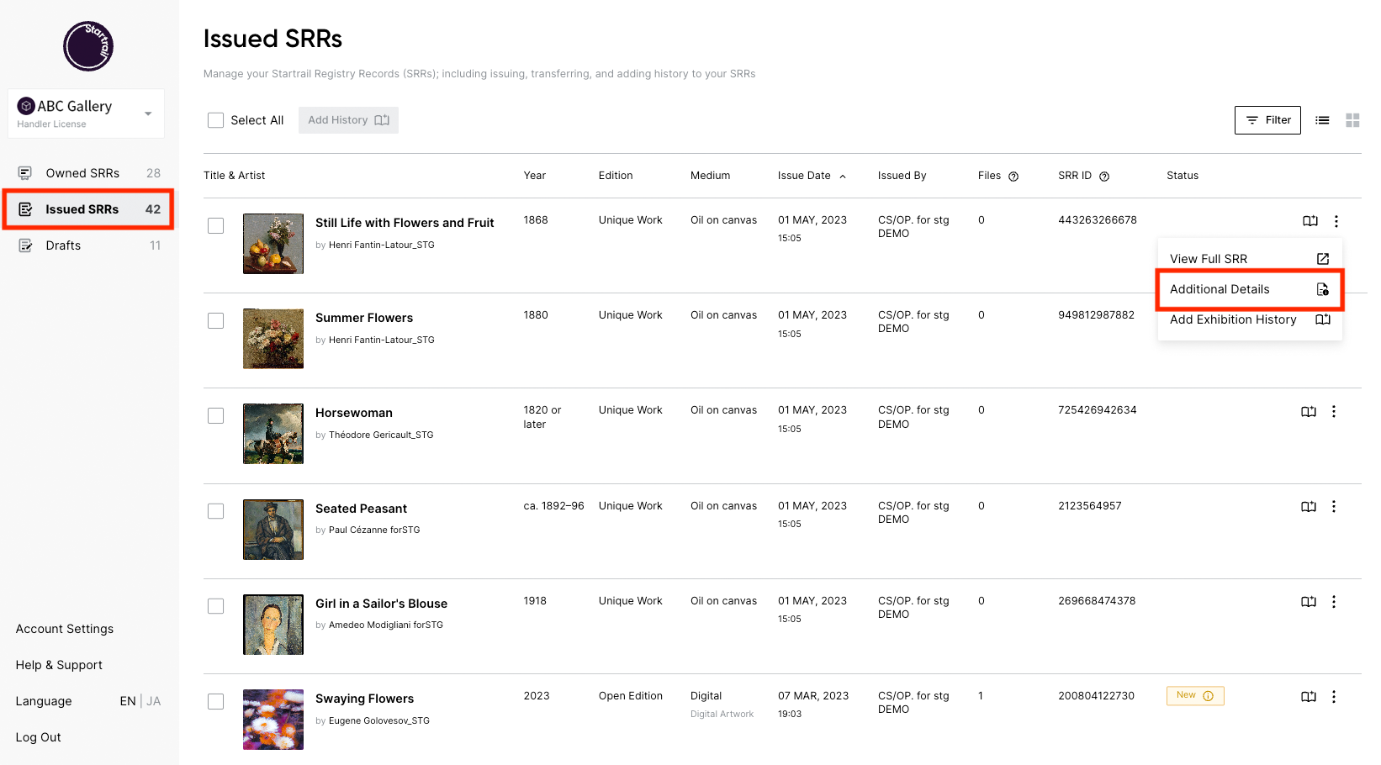Click add history icon for Seated Peasant row
The height and width of the screenshot is (765, 1381).
1309,507
